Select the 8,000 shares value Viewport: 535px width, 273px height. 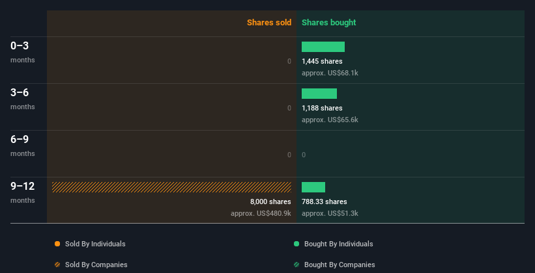pos(270,201)
